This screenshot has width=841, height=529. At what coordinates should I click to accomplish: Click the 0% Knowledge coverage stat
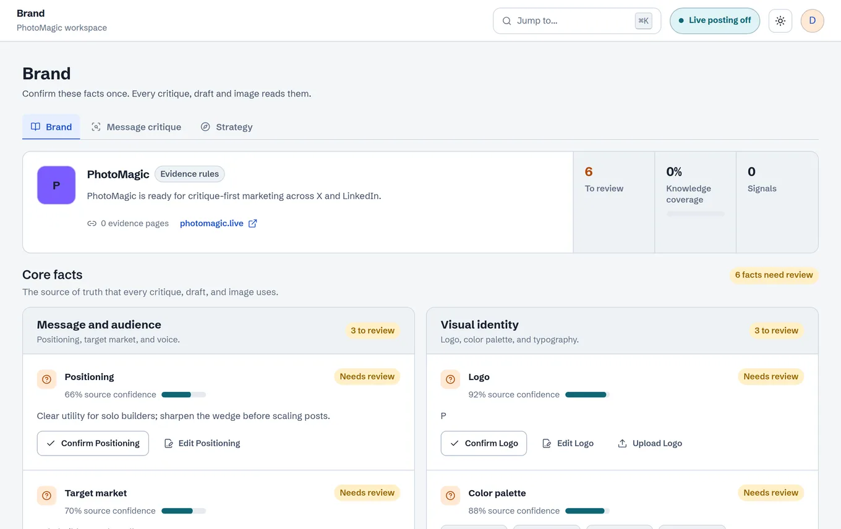[x=696, y=202]
